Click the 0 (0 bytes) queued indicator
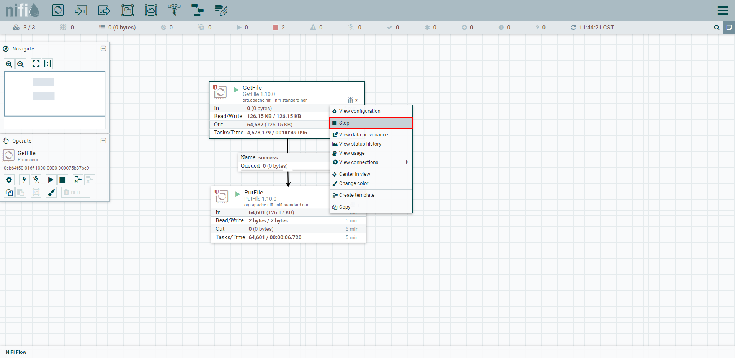 click(118, 28)
